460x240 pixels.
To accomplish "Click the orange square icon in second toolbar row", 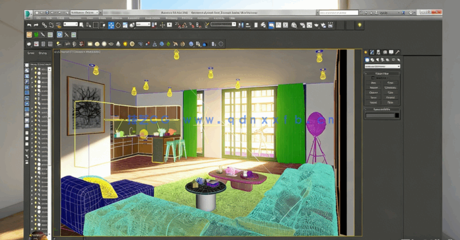I will coord(29,34).
